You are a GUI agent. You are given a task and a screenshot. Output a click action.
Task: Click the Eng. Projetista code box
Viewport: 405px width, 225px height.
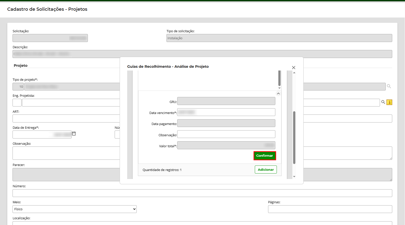(17, 102)
